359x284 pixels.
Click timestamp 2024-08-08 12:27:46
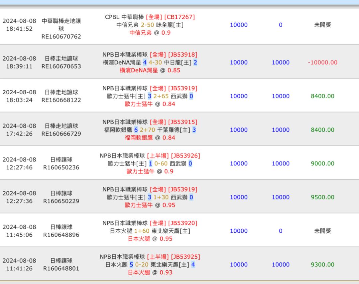19,163
